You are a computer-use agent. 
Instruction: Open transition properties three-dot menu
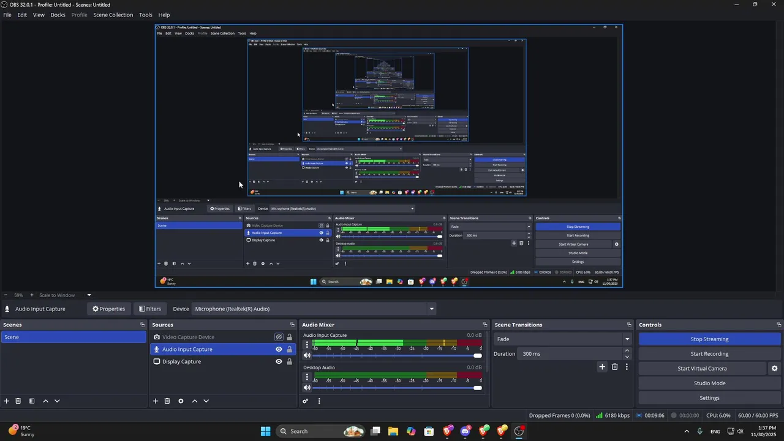[x=627, y=367]
